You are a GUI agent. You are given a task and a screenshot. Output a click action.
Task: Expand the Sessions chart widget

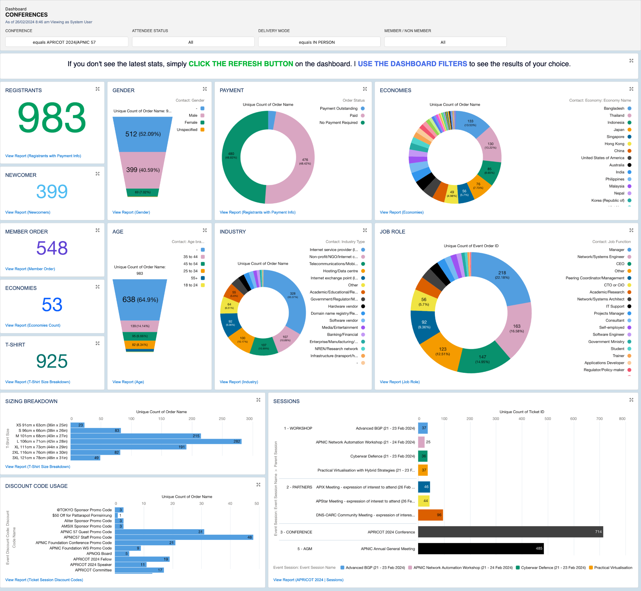click(x=631, y=400)
